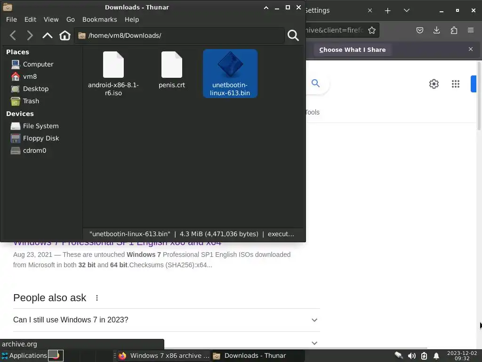Open the Edit menu in Thunar
Image resolution: width=482 pixels, height=362 pixels.
pos(30,19)
